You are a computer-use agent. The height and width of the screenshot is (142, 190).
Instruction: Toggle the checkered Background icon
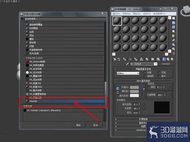point(174,27)
